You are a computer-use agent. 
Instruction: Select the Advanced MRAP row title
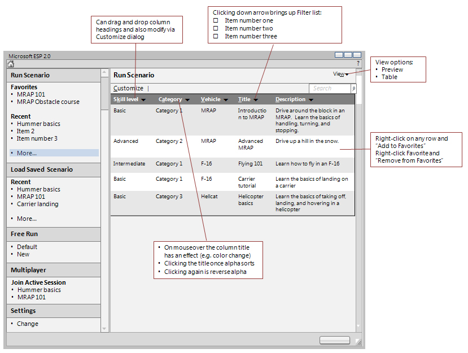pyautogui.click(x=251, y=145)
